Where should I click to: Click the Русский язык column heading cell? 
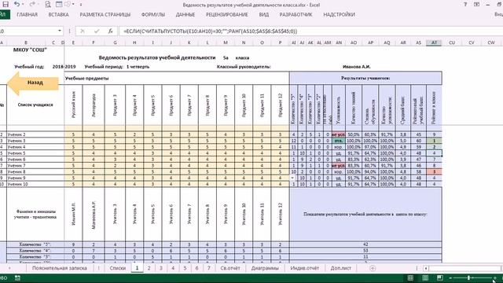[x=73, y=105]
